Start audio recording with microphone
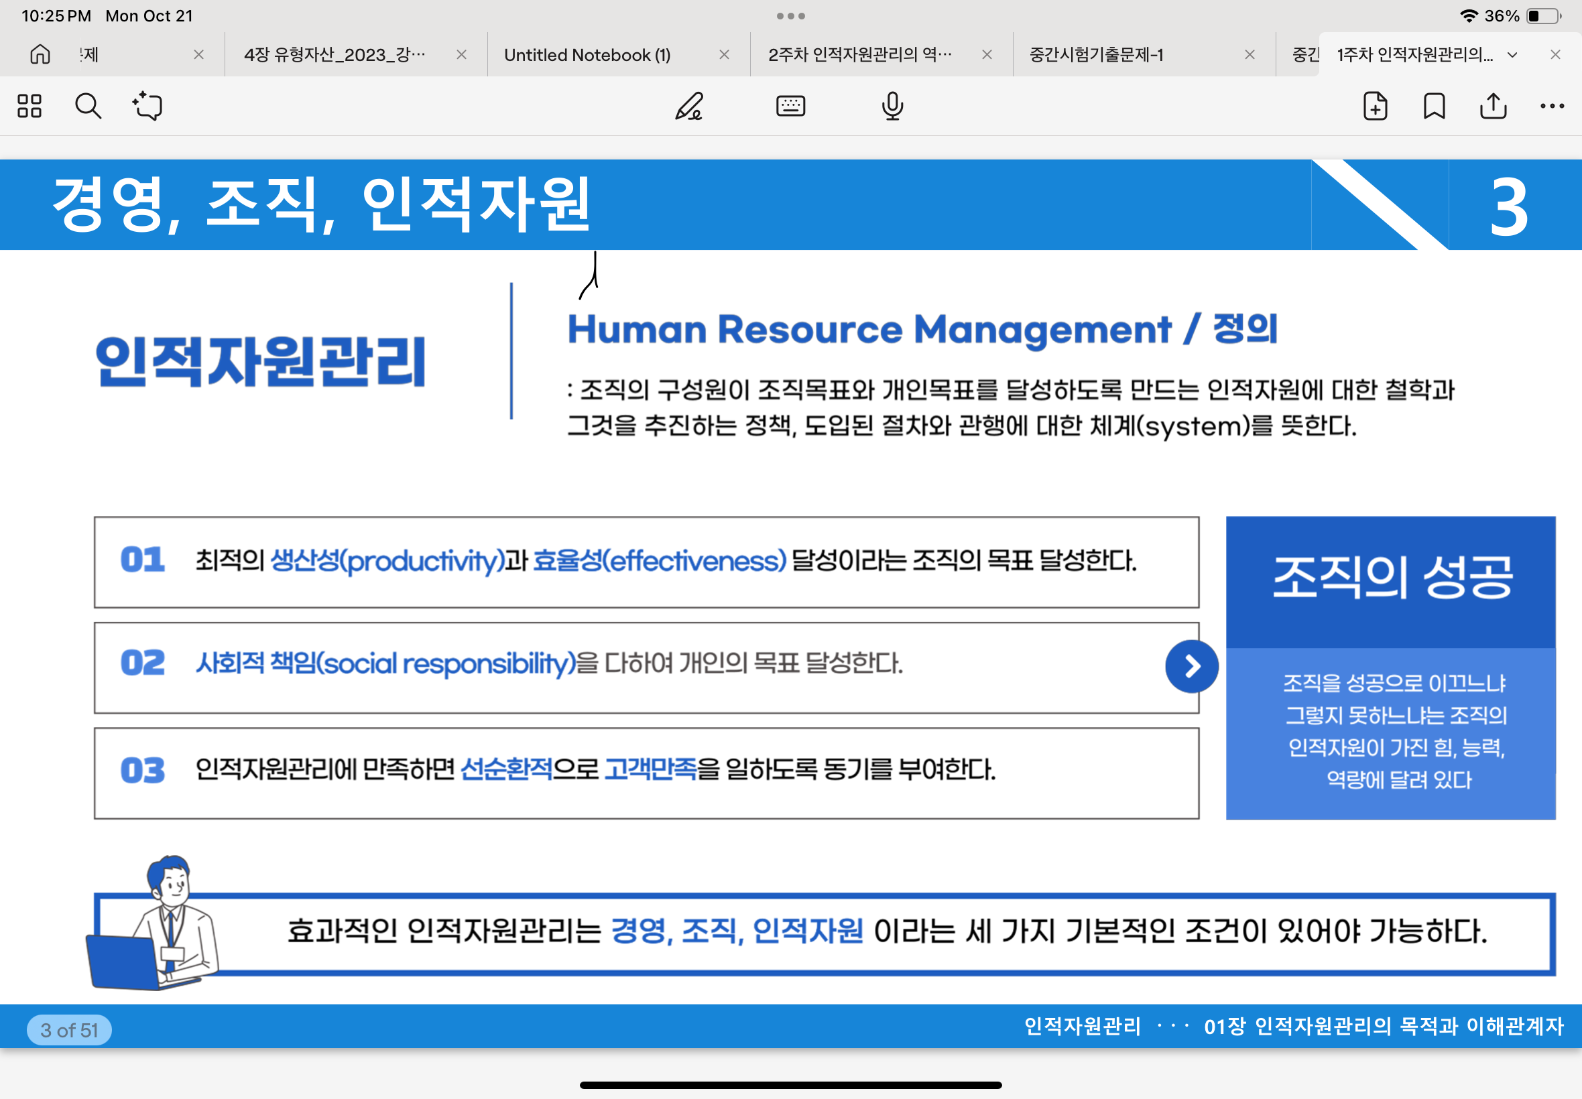This screenshot has width=1582, height=1099. coord(893,106)
